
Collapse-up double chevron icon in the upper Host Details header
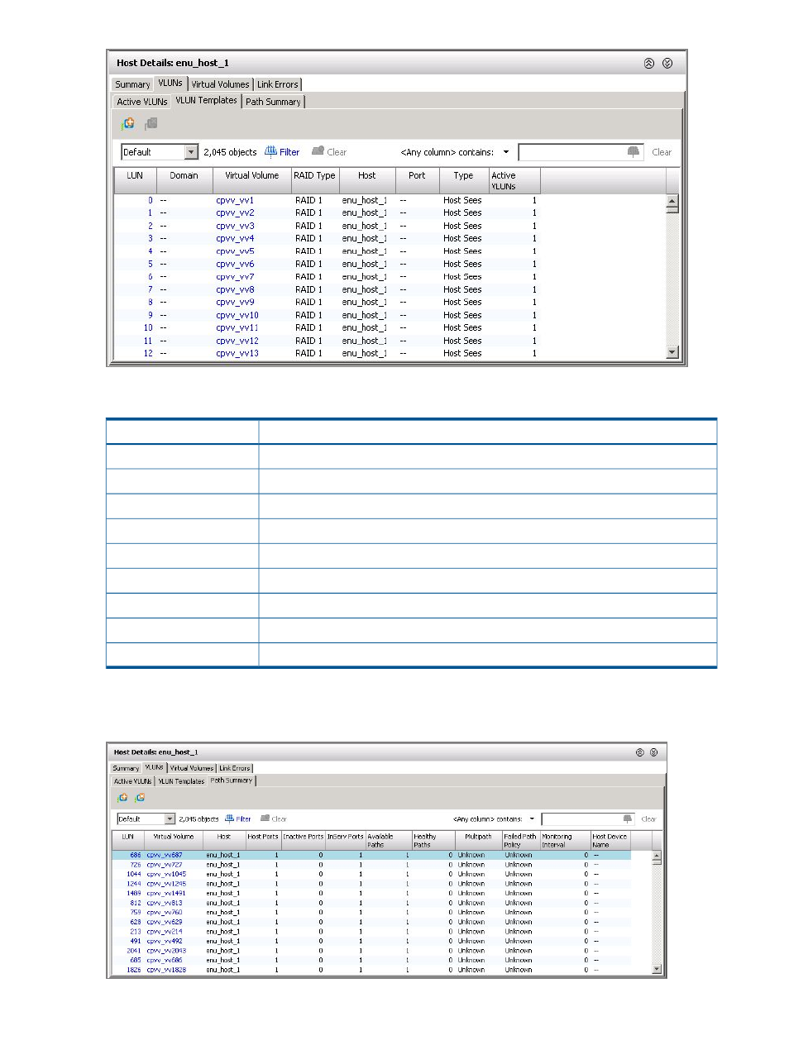coord(649,63)
